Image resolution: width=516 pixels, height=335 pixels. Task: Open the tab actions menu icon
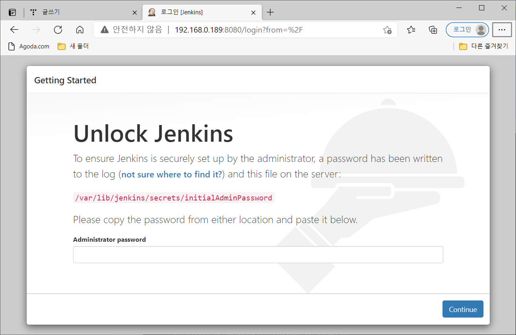click(x=12, y=12)
